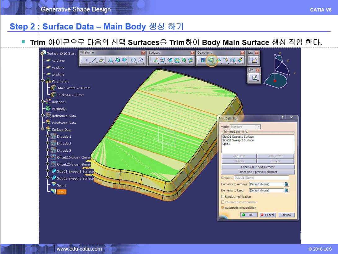This screenshot has height=254, width=338.
Task: Expand the Relations tree node
Action: (x=43, y=102)
